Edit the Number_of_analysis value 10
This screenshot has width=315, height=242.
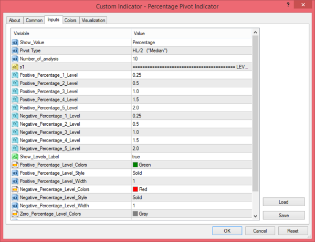192,59
